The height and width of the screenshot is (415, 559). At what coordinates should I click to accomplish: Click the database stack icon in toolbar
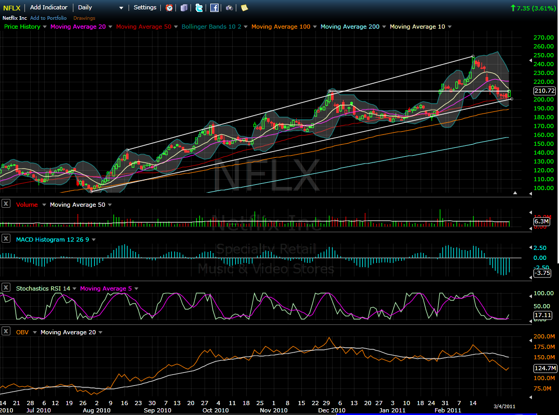click(184, 7)
